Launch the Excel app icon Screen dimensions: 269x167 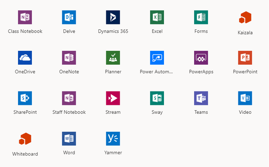[157, 17]
